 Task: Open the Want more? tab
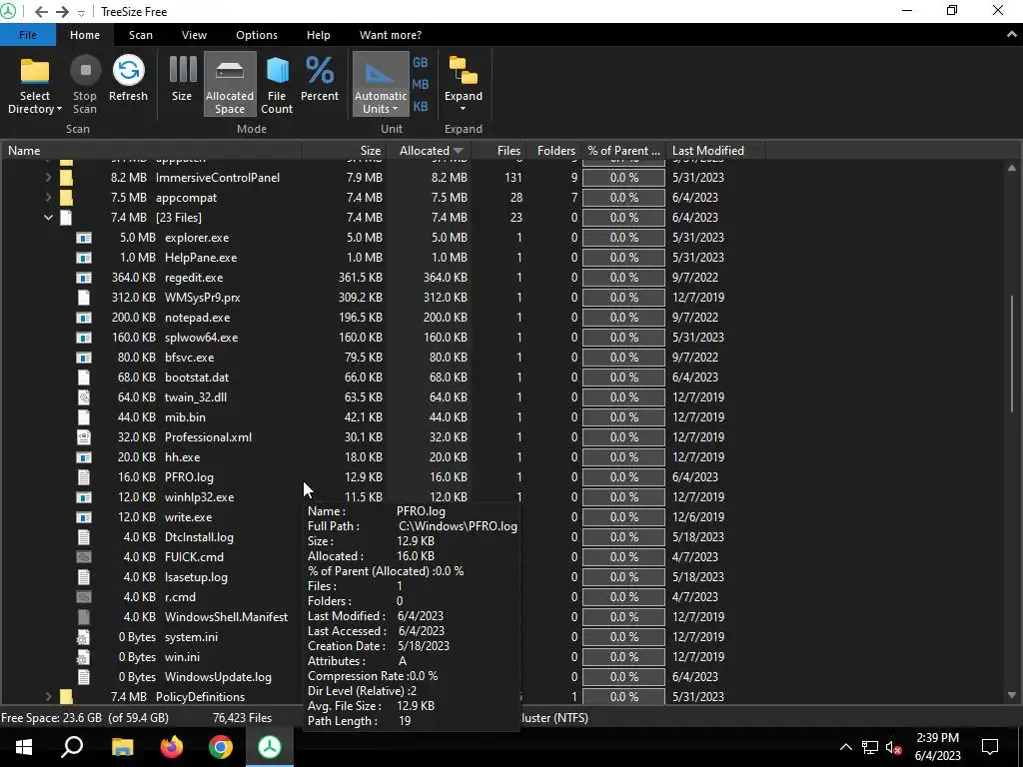pyautogui.click(x=391, y=35)
